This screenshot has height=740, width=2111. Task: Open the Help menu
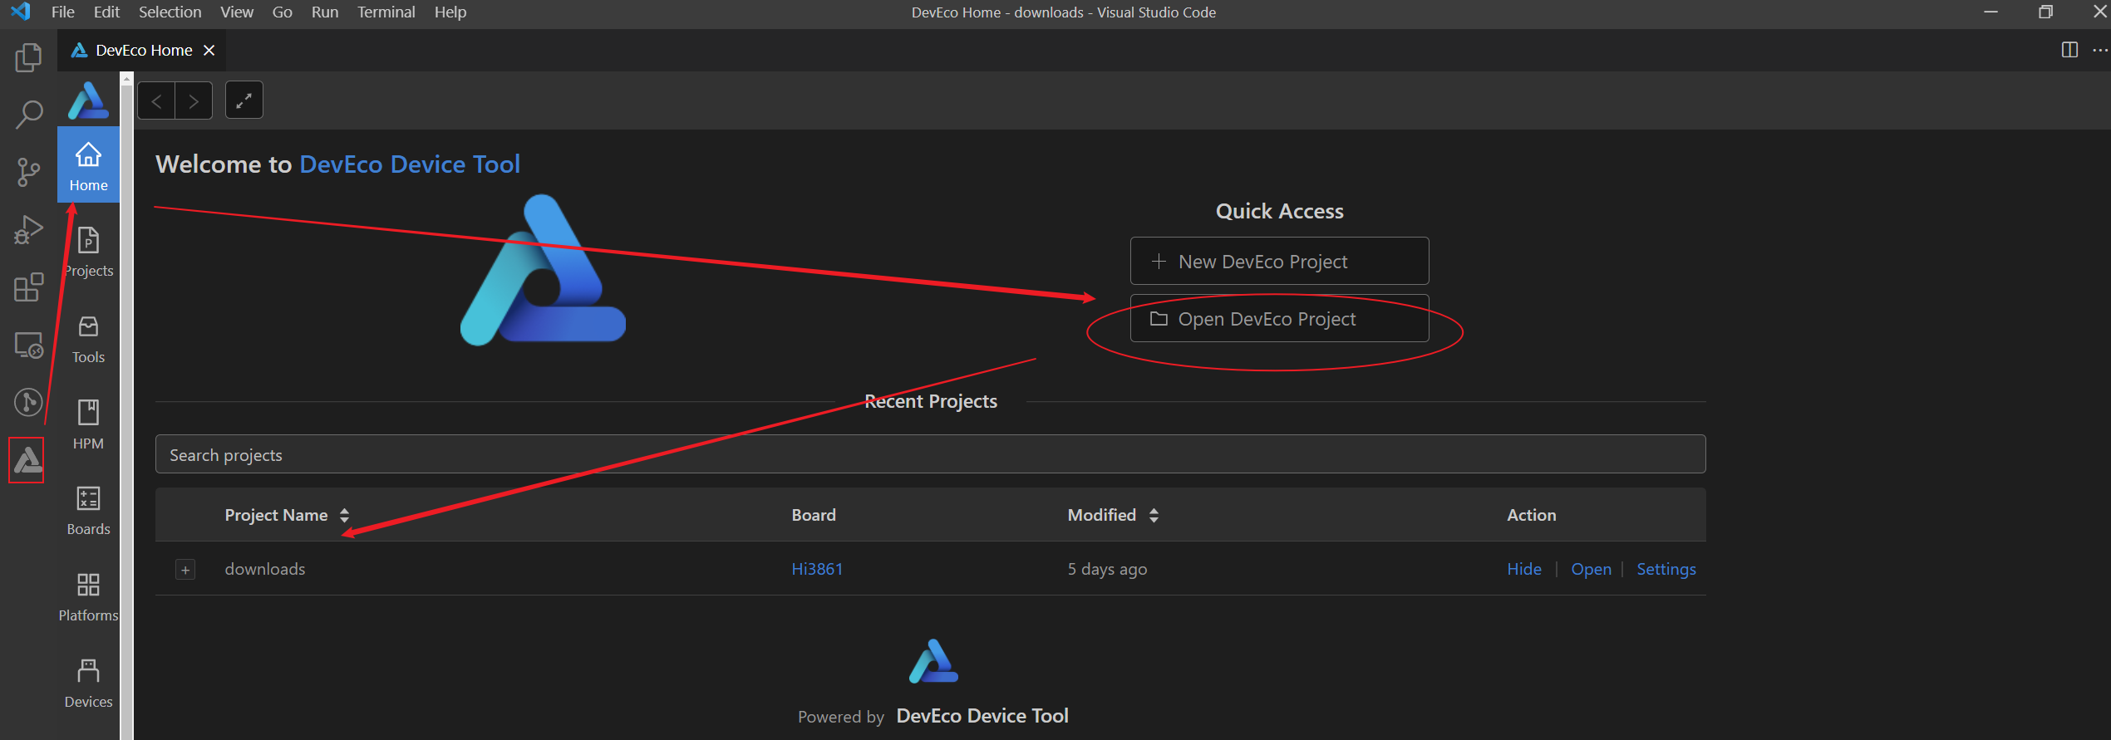[450, 12]
